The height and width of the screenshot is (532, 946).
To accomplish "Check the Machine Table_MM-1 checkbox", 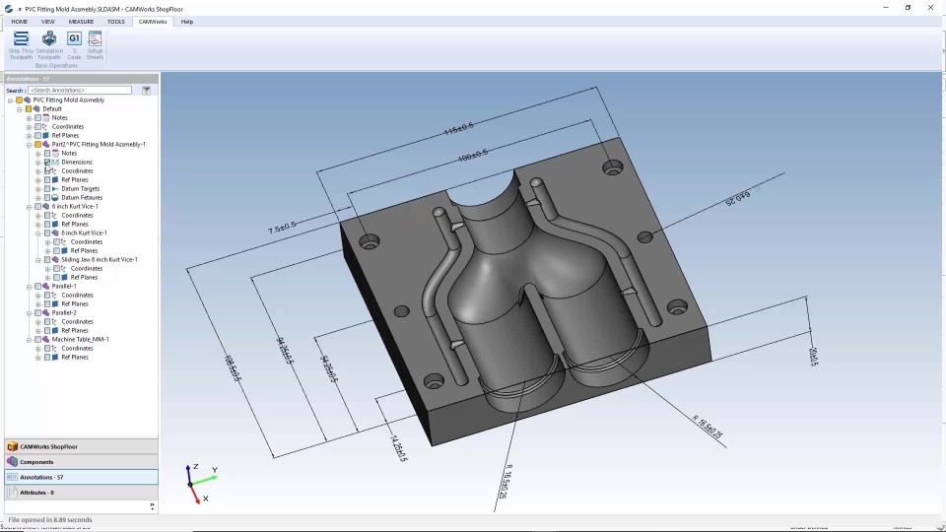I will click(x=37, y=340).
